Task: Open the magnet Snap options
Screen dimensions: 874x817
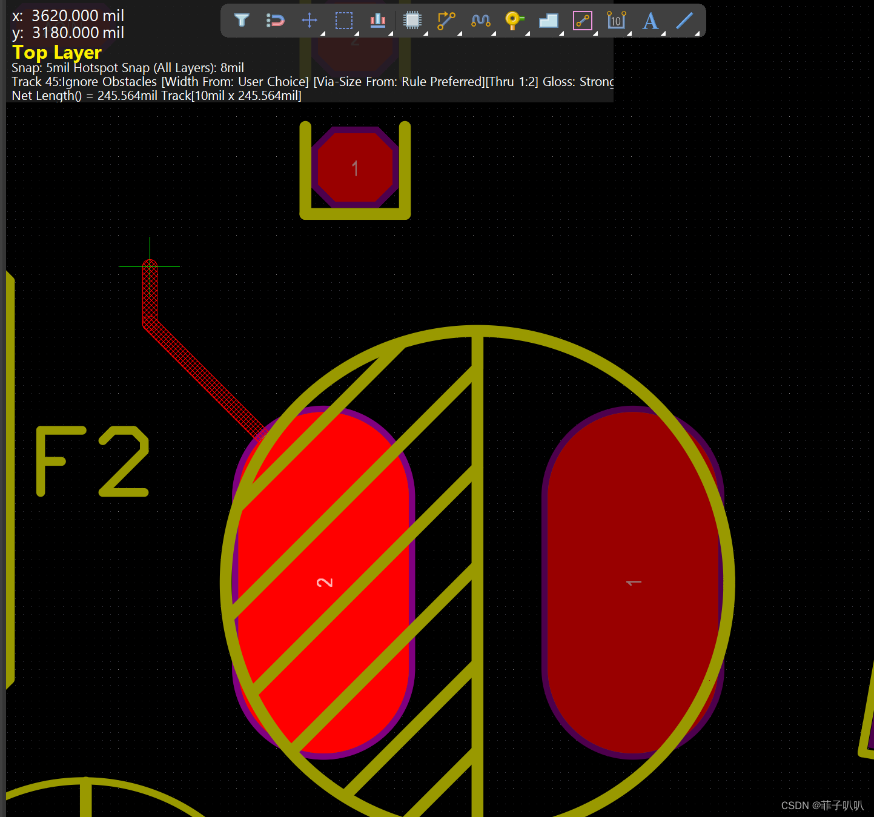Action: 275,21
